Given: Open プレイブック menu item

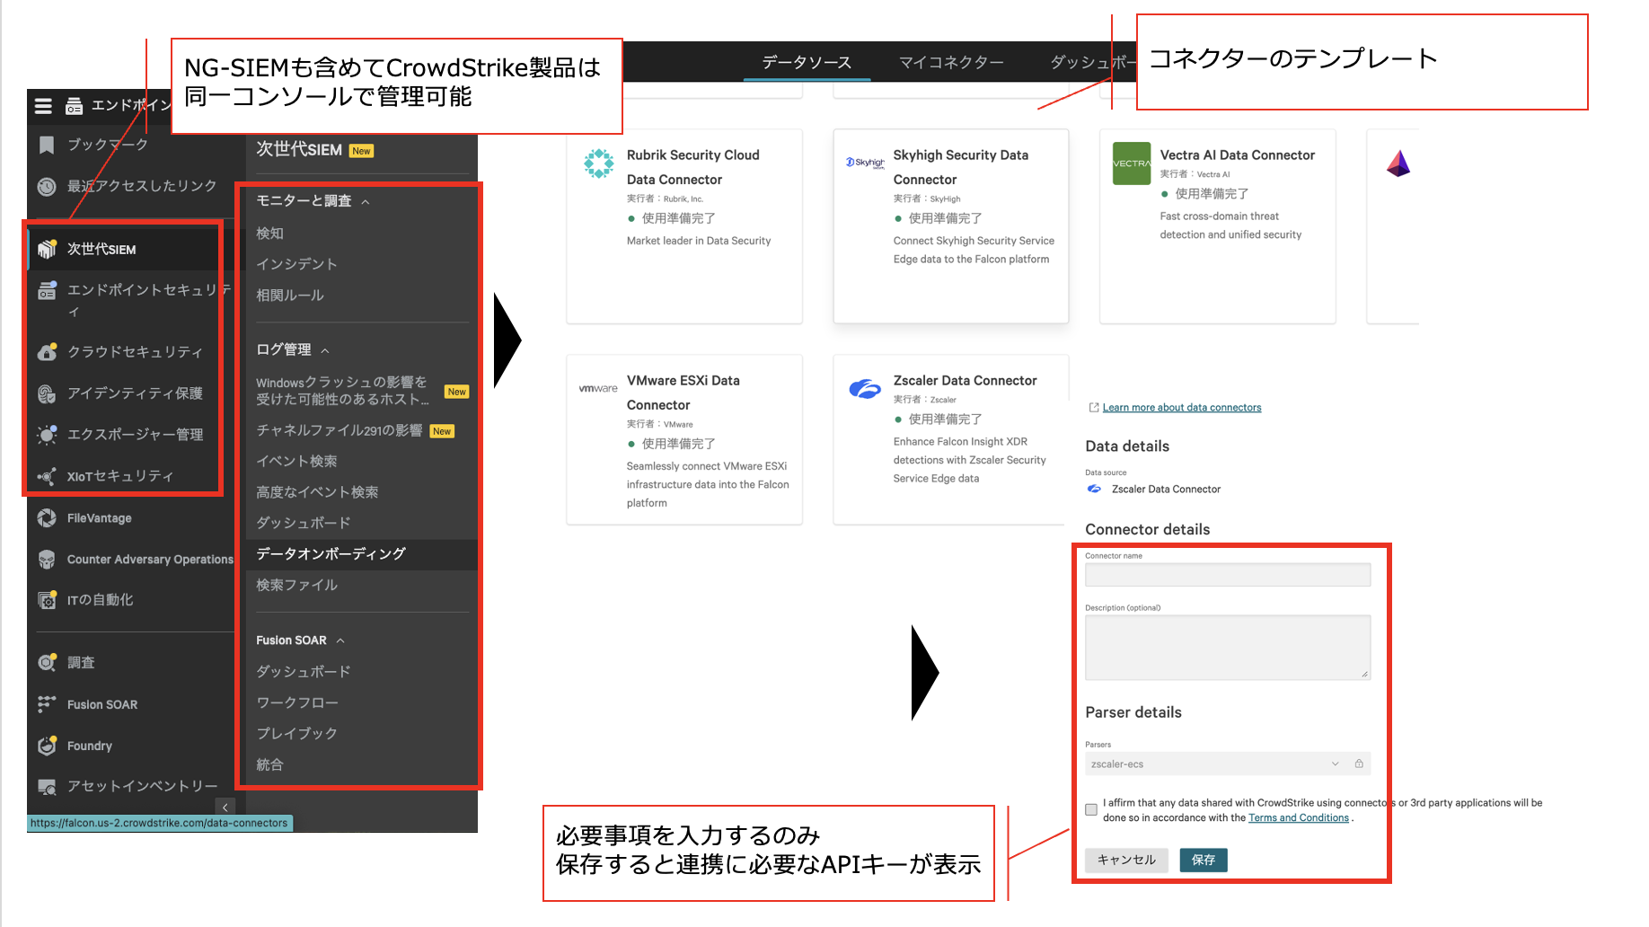Looking at the screenshot, I should coord(296,733).
